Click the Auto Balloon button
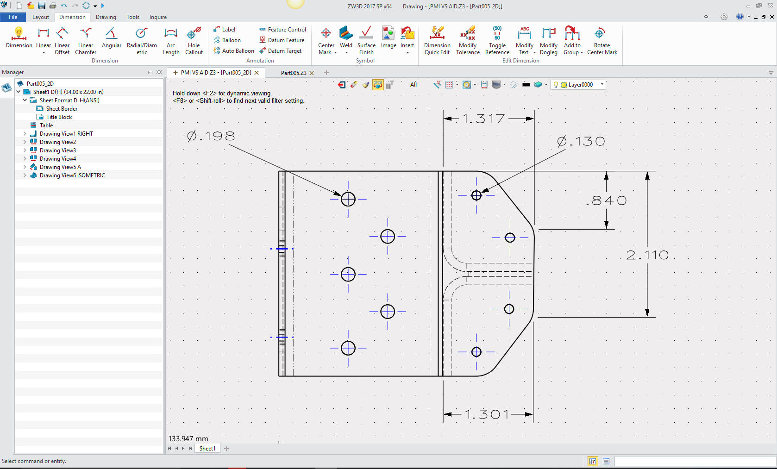 (233, 51)
